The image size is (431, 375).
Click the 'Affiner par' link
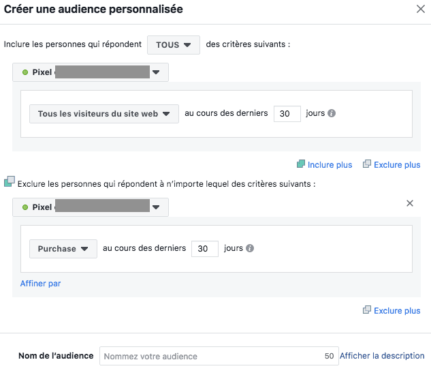coord(41,284)
